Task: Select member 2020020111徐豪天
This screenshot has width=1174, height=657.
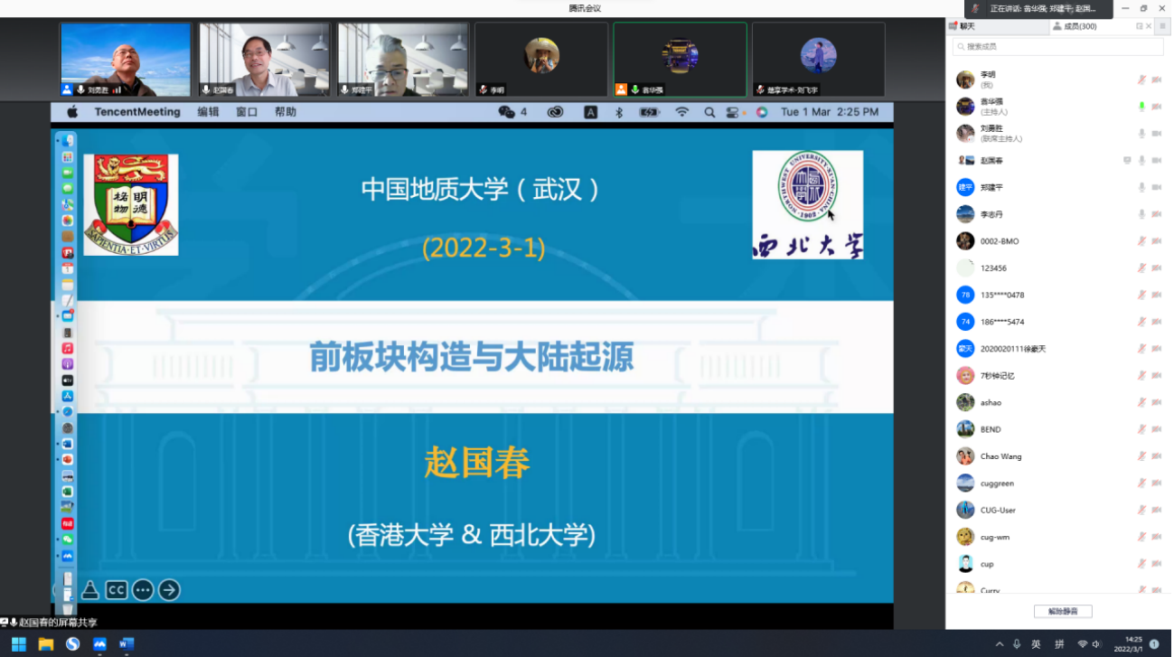Action: [x=1059, y=349]
